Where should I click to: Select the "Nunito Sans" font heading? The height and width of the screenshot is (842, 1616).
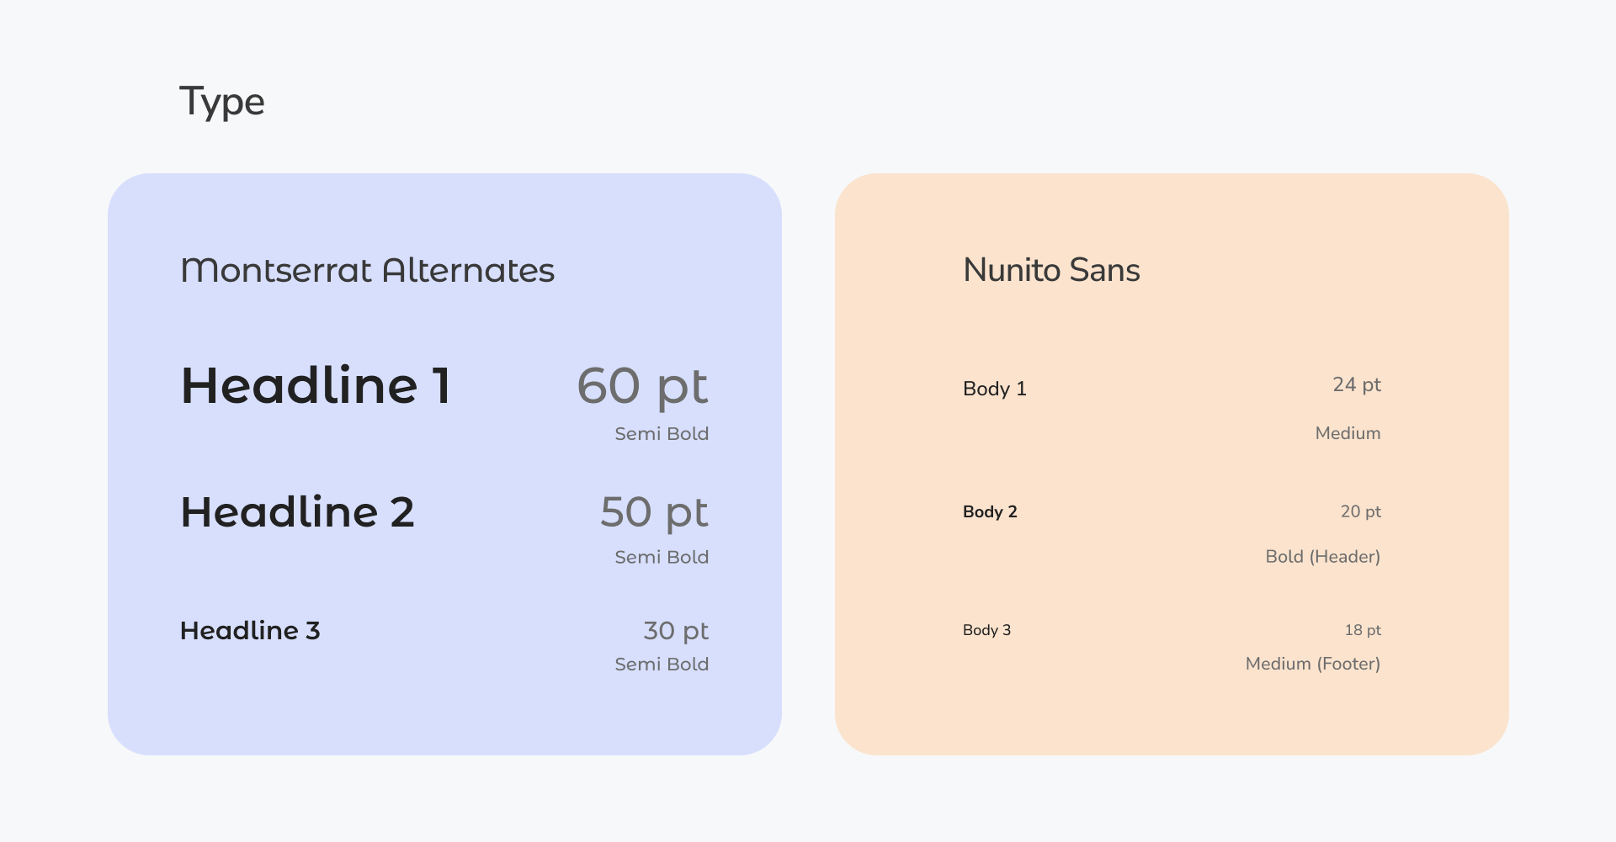pyautogui.click(x=1051, y=270)
